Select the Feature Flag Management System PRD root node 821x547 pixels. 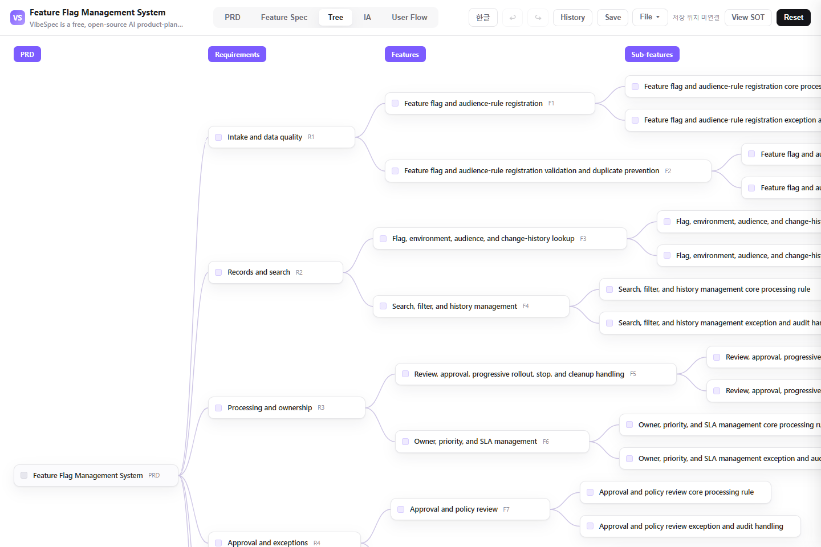96,475
